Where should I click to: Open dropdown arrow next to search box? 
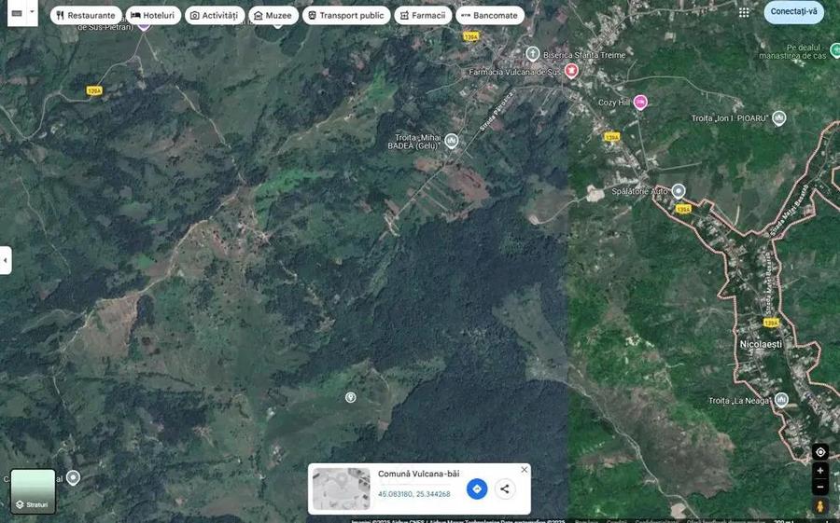(x=33, y=13)
